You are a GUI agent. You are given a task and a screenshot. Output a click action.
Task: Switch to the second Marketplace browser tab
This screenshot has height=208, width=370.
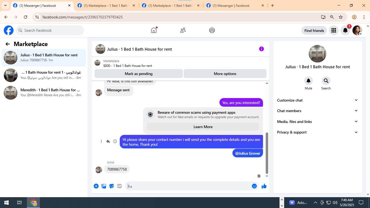[106, 5]
